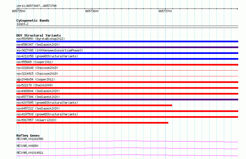This screenshot has height=159, width=246.
Task: Click the 86573700 ruler position label
Action: click(x=165, y=11)
